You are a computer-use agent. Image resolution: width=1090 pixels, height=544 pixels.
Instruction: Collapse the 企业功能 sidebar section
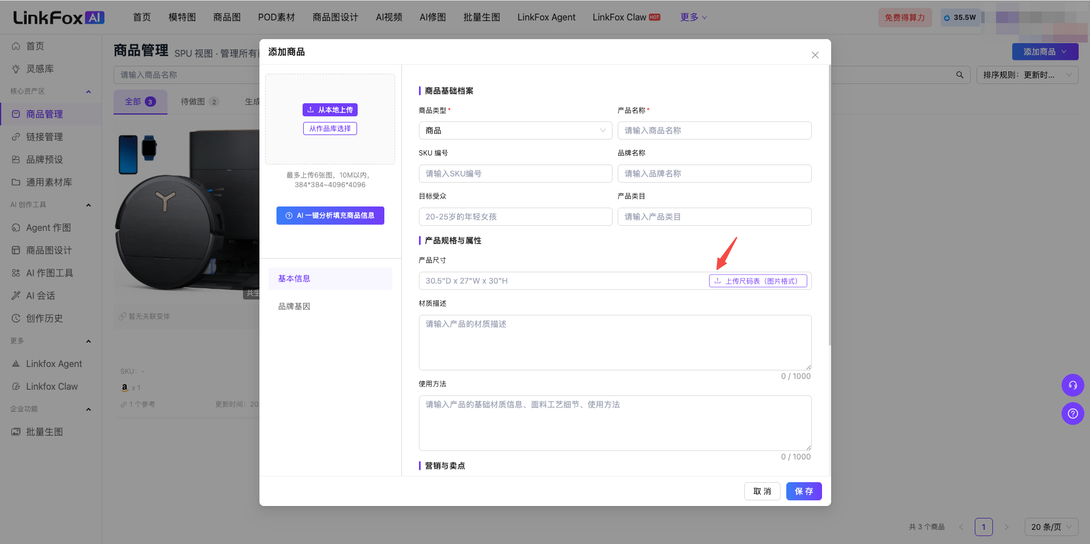click(89, 409)
